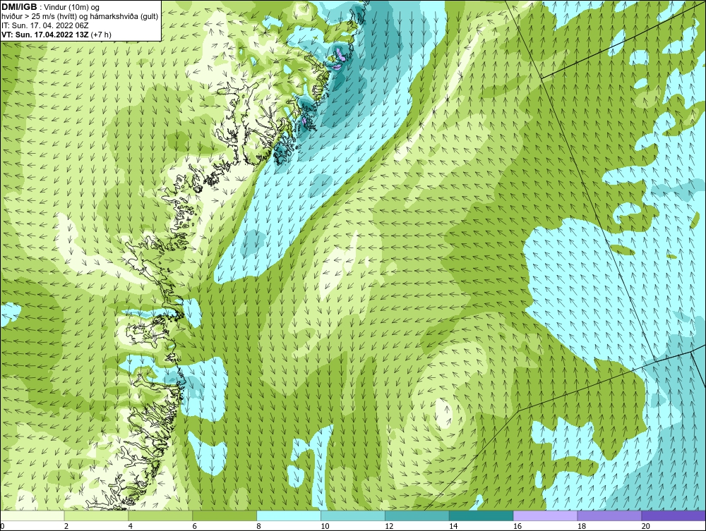This screenshot has width=706, height=531.
Task: Select the 10–12 m/s turquoise swatch
Action: (x=353, y=515)
